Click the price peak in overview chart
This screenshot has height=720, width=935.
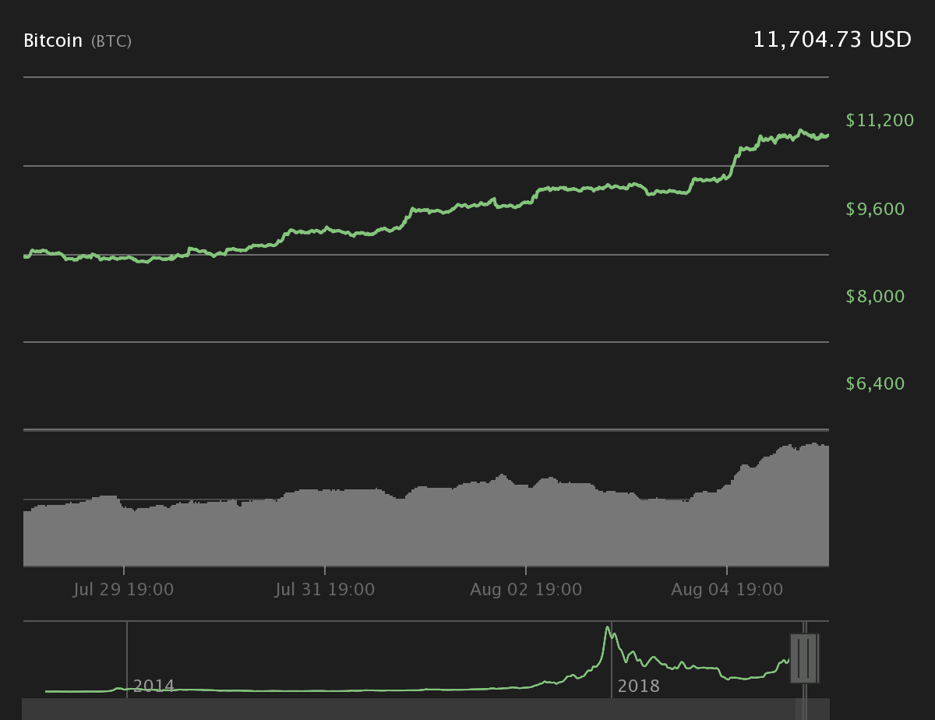(x=607, y=627)
